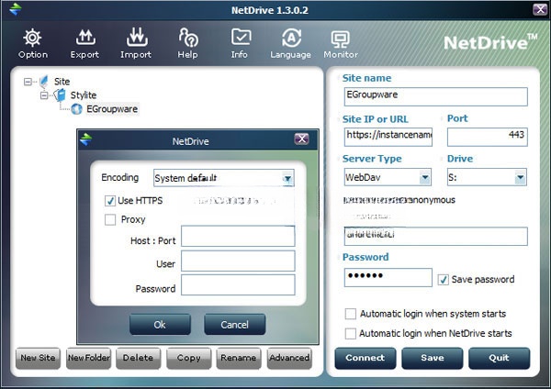
Task: Enable automatic login when system starts
Action: point(351,314)
